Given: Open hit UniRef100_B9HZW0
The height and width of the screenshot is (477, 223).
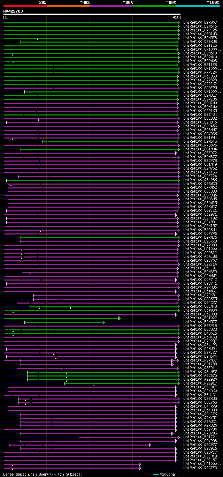Looking at the screenshot, I should click(x=200, y=103).
